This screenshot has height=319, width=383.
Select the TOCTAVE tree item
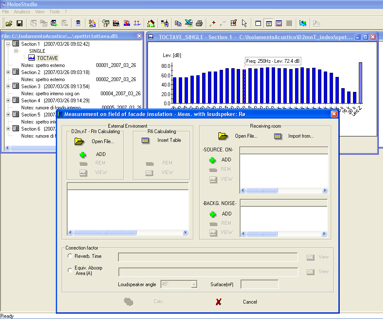[x=48, y=58]
